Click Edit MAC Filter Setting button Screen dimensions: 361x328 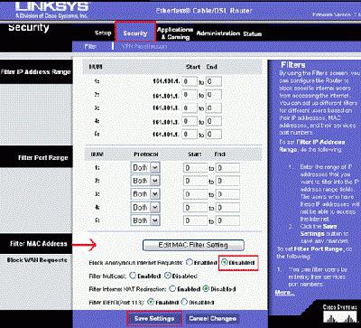coord(193,245)
